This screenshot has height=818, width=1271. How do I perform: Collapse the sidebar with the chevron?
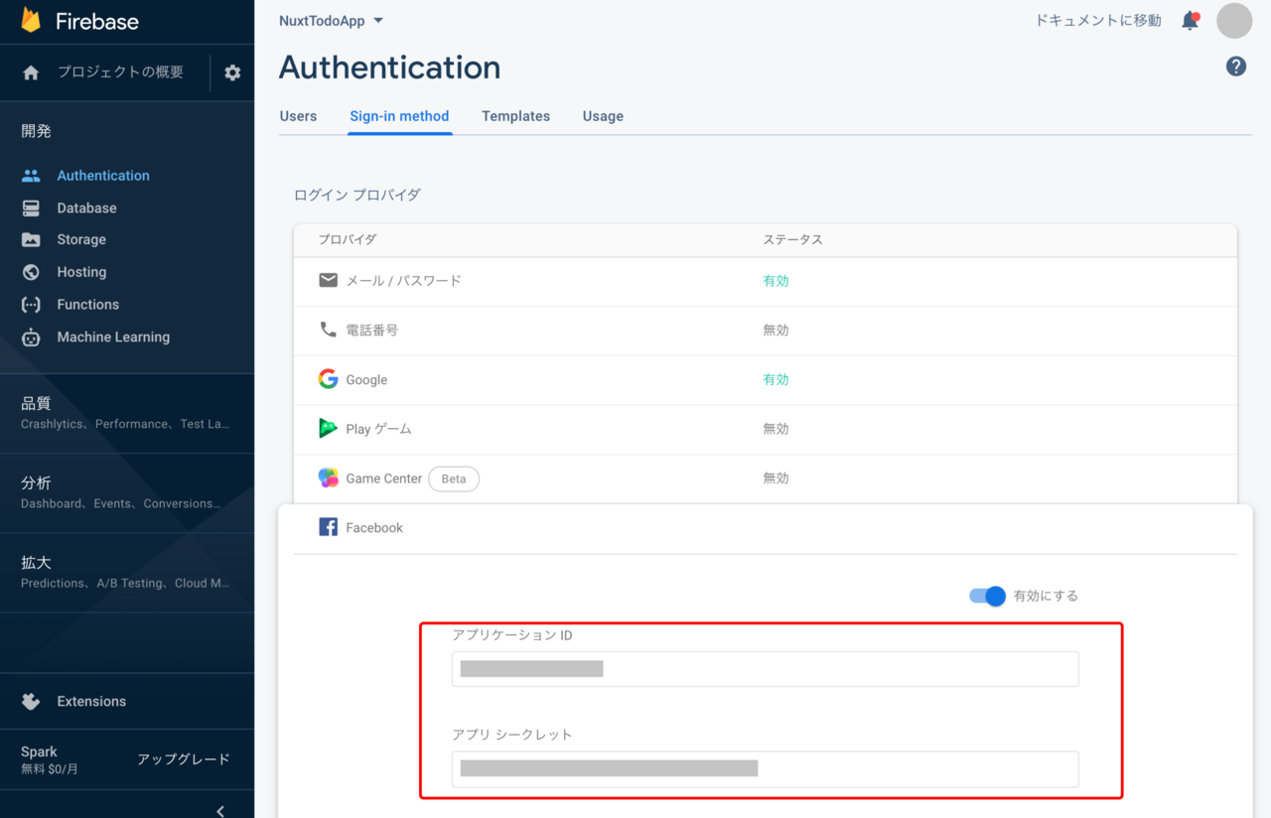(x=220, y=810)
